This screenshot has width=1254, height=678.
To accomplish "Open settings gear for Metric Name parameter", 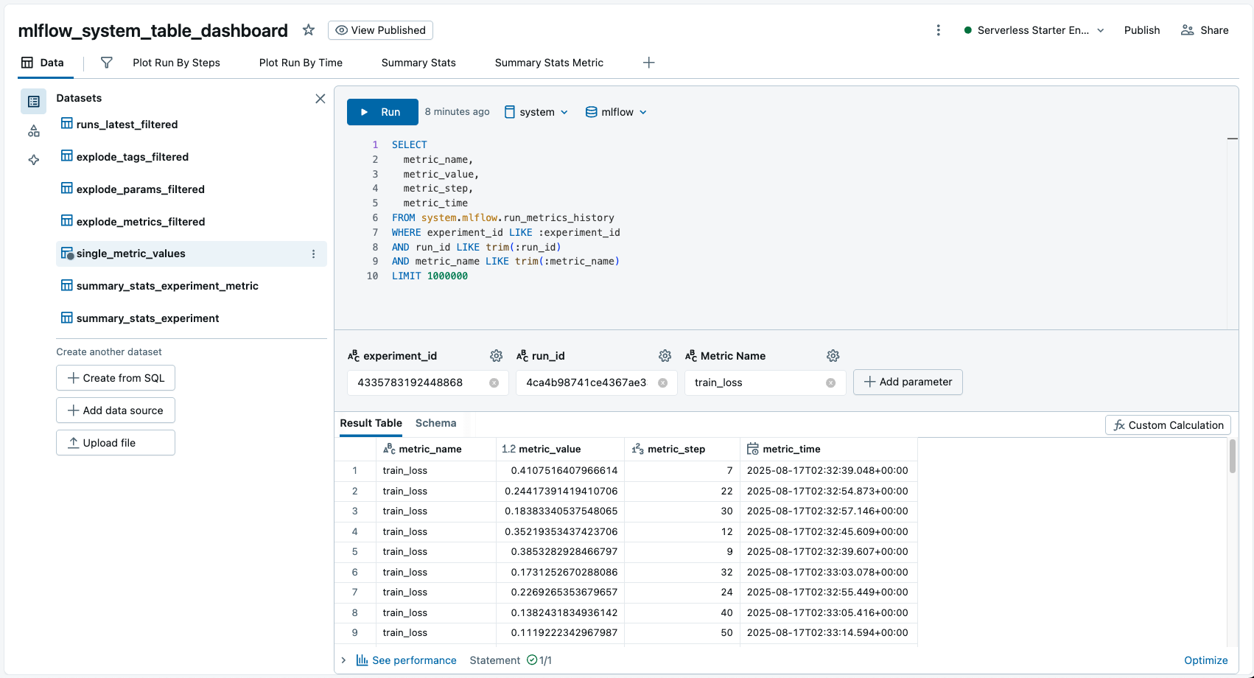I will click(x=833, y=355).
